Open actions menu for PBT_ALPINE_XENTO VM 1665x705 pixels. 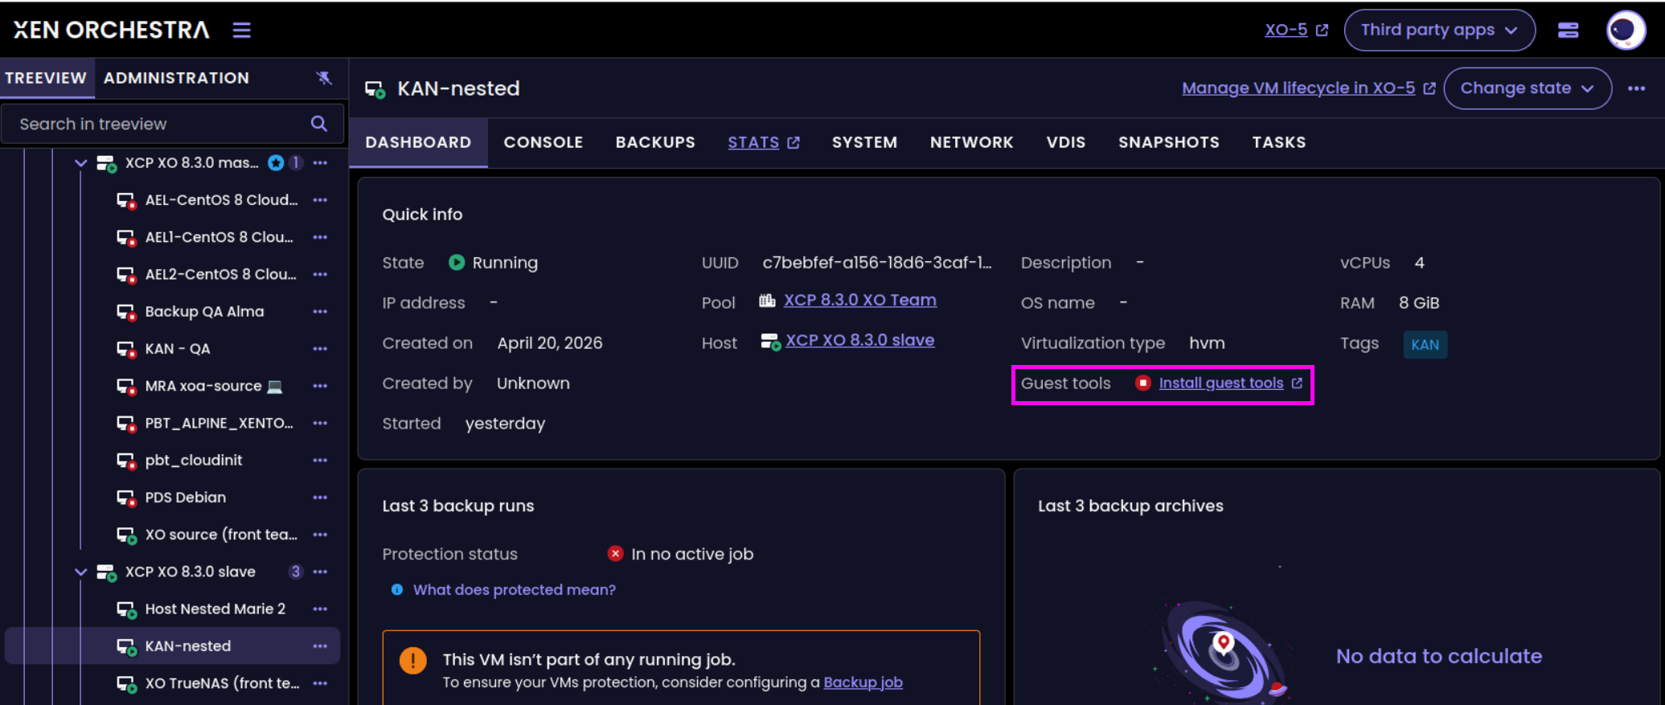click(x=320, y=423)
